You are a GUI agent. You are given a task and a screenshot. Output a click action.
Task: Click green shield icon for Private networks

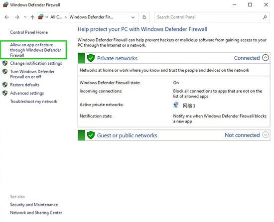(x=91, y=58)
